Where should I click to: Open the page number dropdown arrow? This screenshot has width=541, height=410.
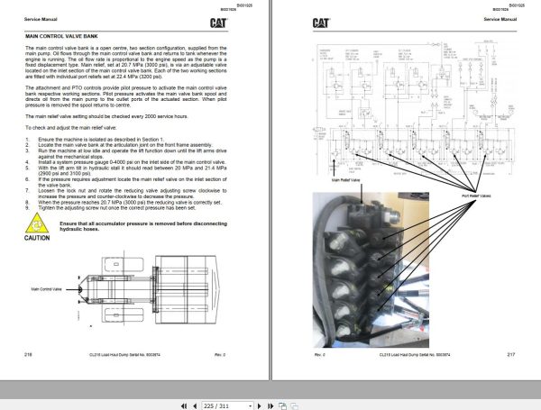pyautogui.click(x=250, y=406)
